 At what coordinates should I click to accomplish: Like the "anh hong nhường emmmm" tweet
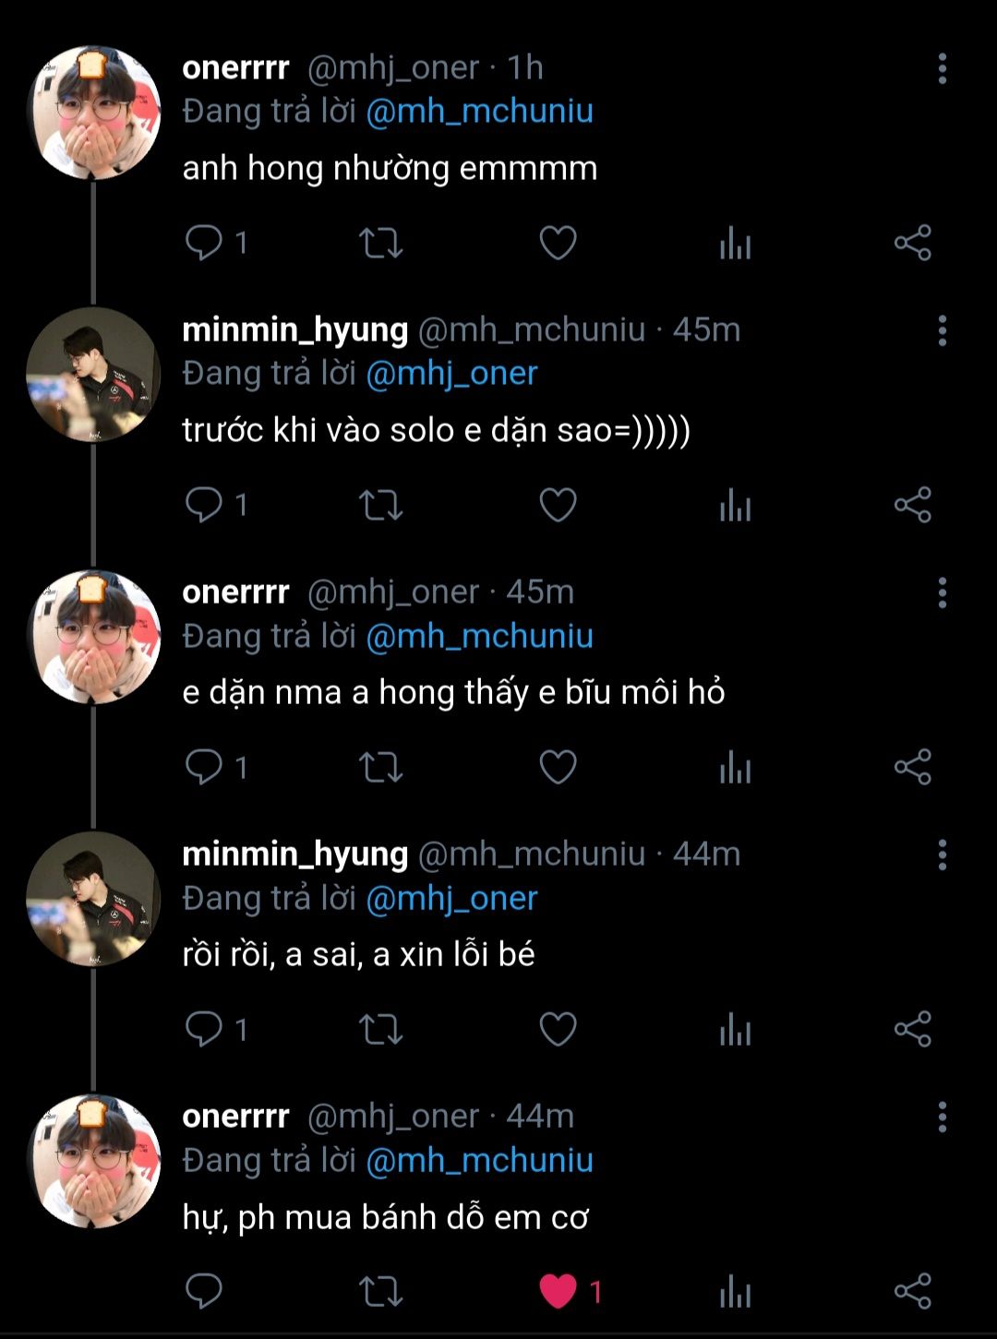558,244
